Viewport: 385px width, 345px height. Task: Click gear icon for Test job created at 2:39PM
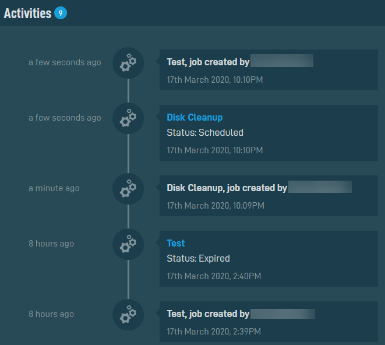(128, 315)
